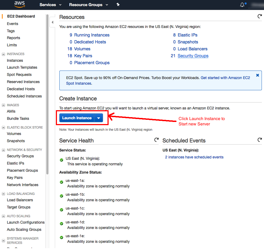Image resolution: width=264 pixels, height=250 pixels.
Task: Open the Launch Instance dropdown arrow
Action: (99, 118)
